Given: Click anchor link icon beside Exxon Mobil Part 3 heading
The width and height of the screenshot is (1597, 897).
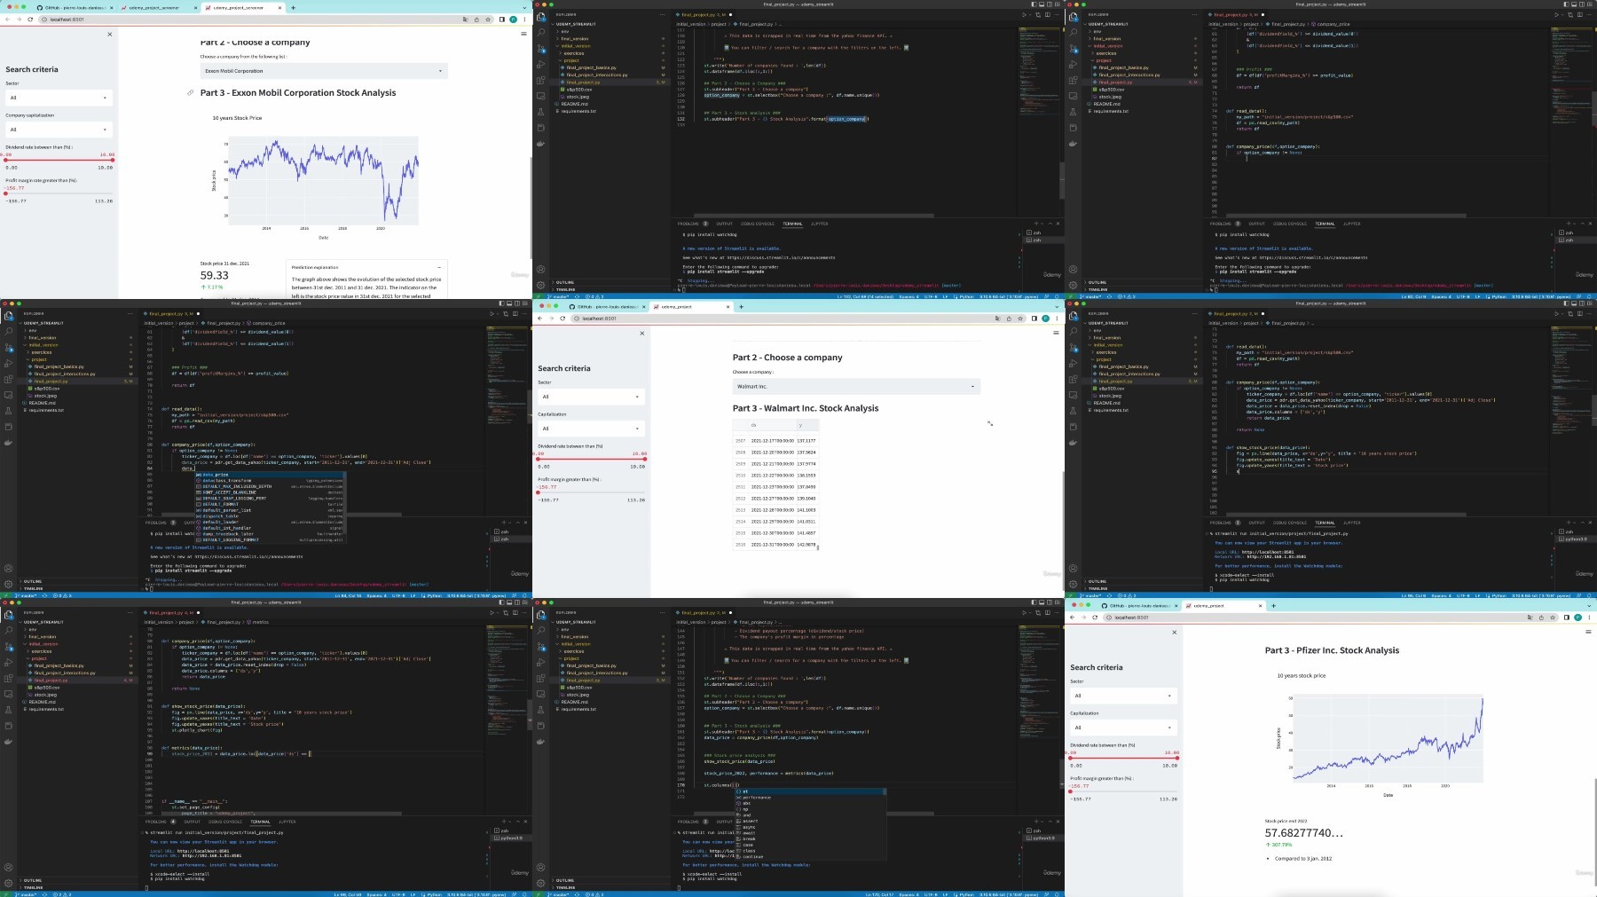Looking at the screenshot, I should pyautogui.click(x=190, y=92).
